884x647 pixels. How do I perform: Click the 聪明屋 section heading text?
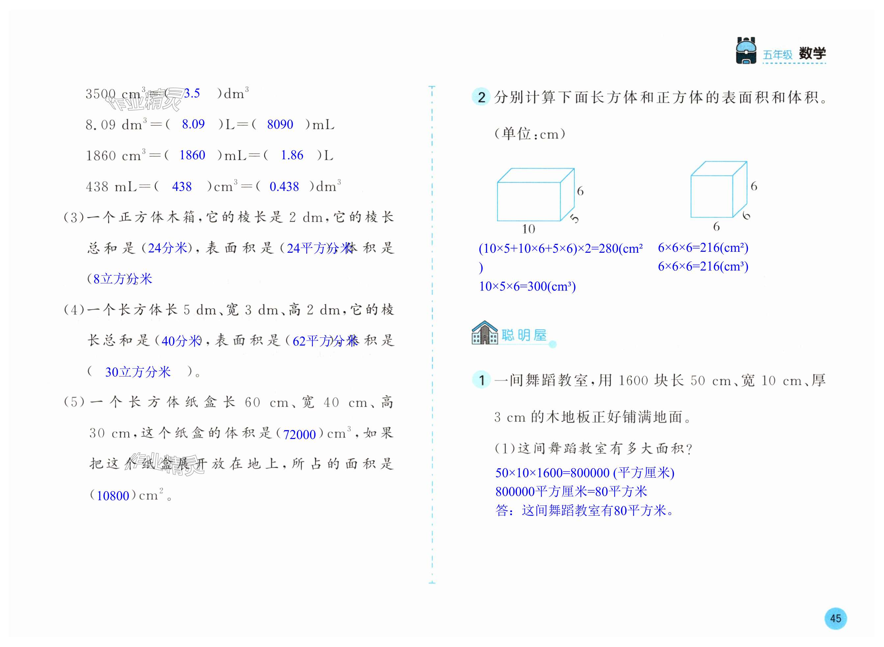coord(524,335)
